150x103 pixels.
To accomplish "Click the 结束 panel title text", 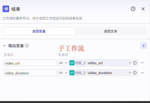I will pyautogui.click(x=16, y=9).
